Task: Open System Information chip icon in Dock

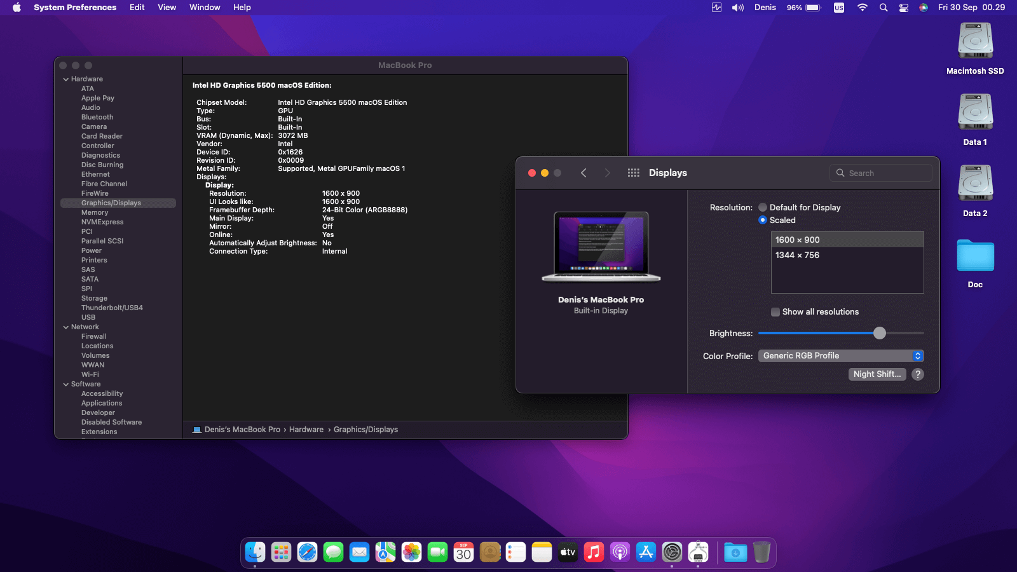Action: [x=699, y=552]
